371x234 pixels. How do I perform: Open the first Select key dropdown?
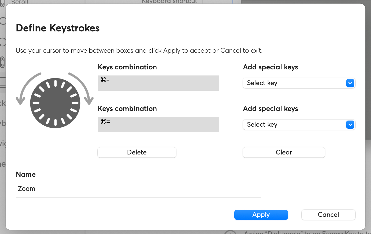pos(299,83)
